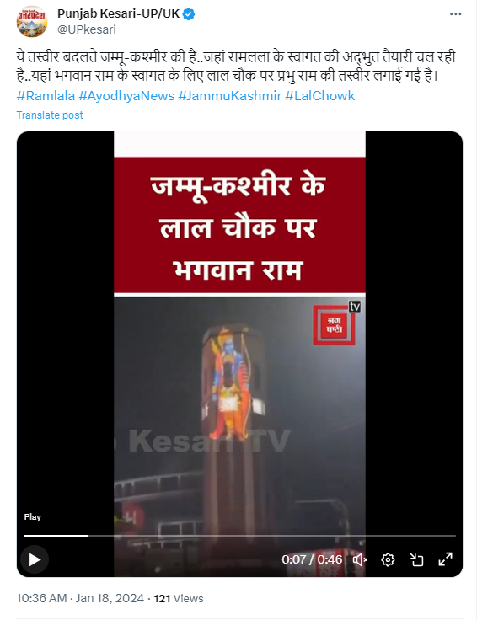This screenshot has width=477, height=620.
Task: Open the #AyodhyaNews hashtag
Action: coord(126,96)
